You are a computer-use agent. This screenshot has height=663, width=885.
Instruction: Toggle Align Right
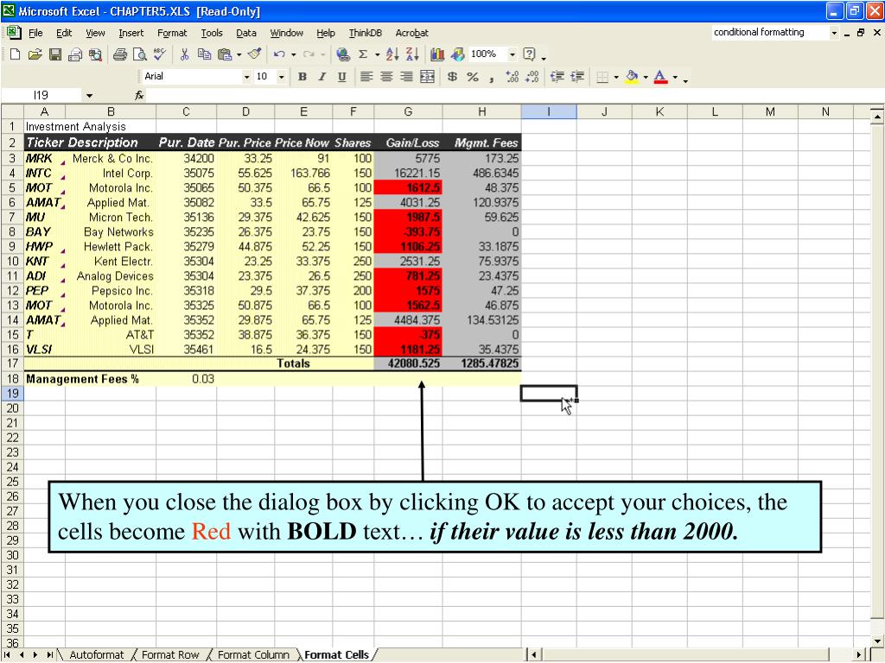point(406,77)
